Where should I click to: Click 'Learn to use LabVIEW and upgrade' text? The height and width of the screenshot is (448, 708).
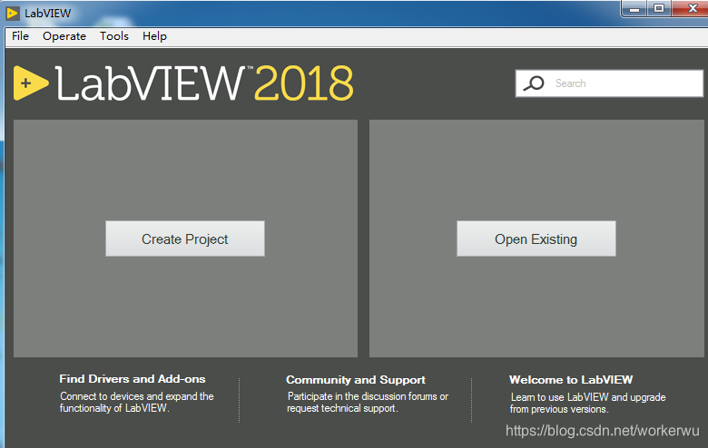(x=588, y=397)
